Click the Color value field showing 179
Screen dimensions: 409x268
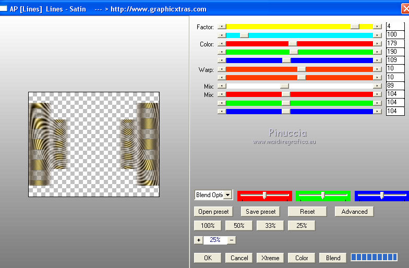pos(395,43)
